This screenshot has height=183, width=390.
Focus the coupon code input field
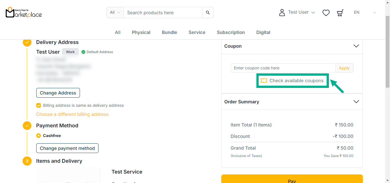pos(283,68)
